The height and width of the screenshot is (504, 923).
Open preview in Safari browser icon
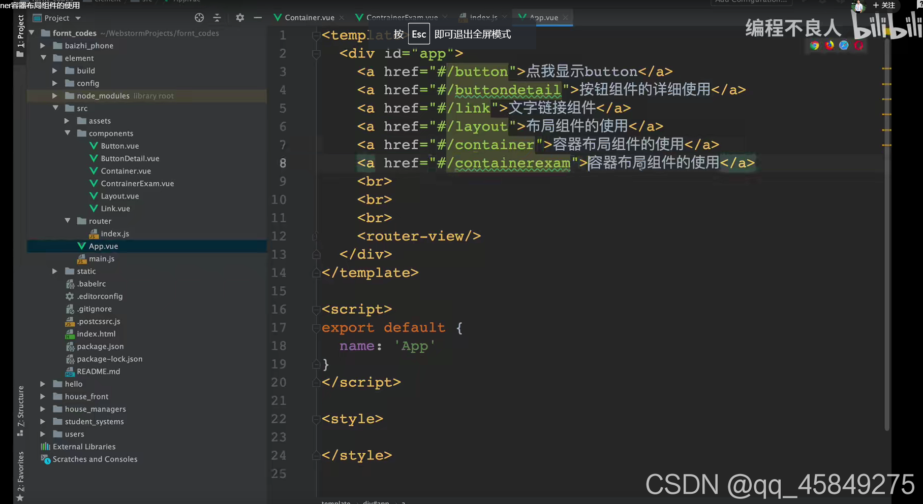pos(844,46)
